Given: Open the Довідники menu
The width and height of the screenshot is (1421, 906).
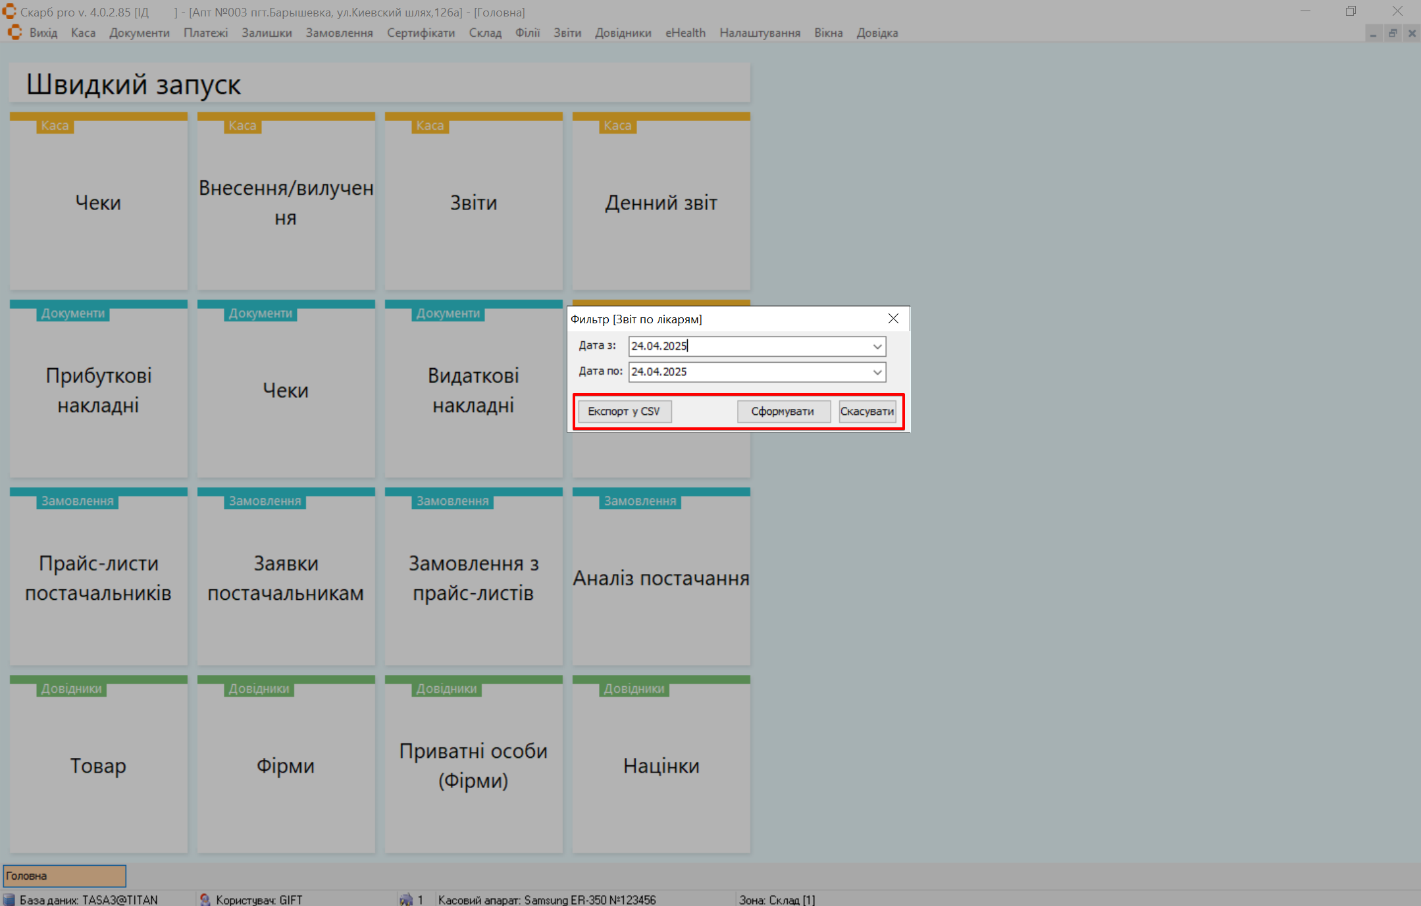Looking at the screenshot, I should pyautogui.click(x=623, y=33).
